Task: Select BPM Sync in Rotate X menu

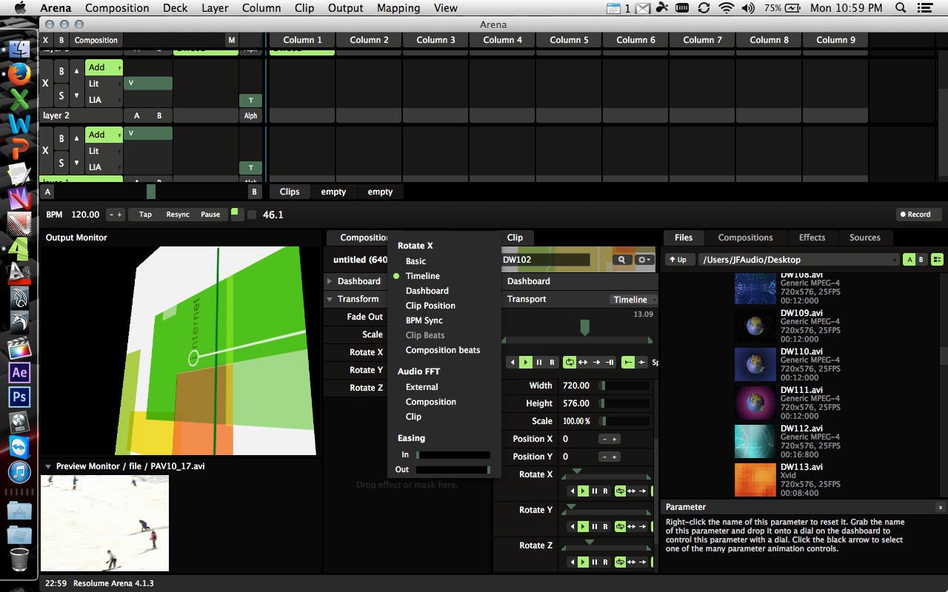Action: (424, 320)
